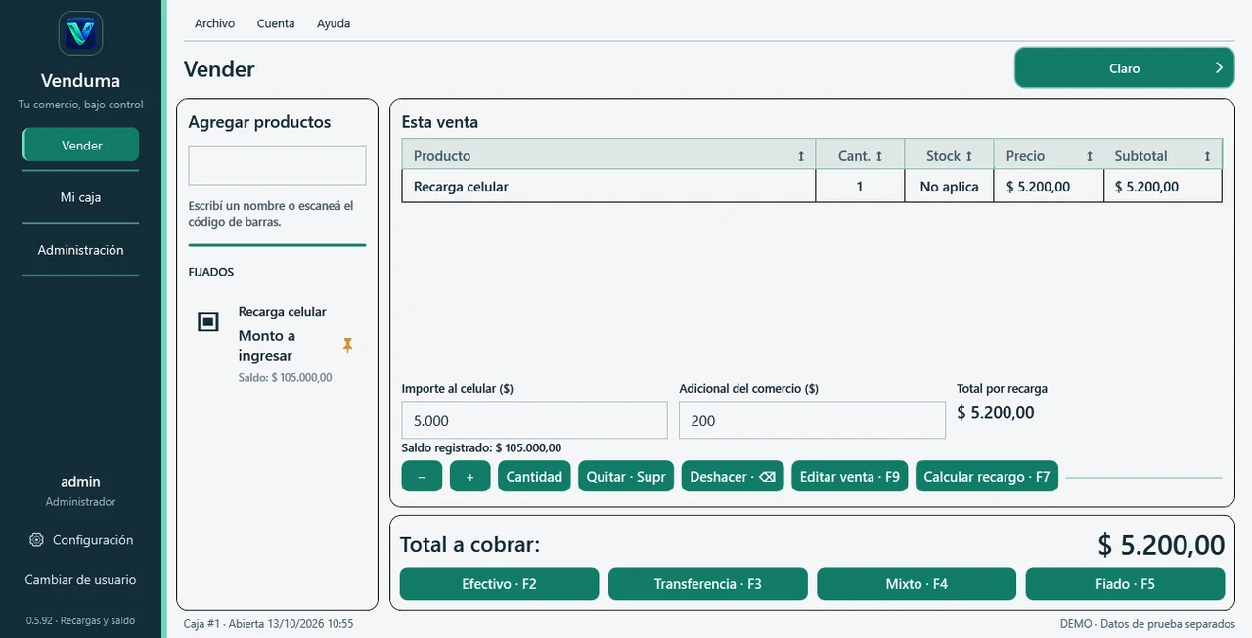
Task: Select the Recarga celular row in the sale table
Action: [812, 187]
